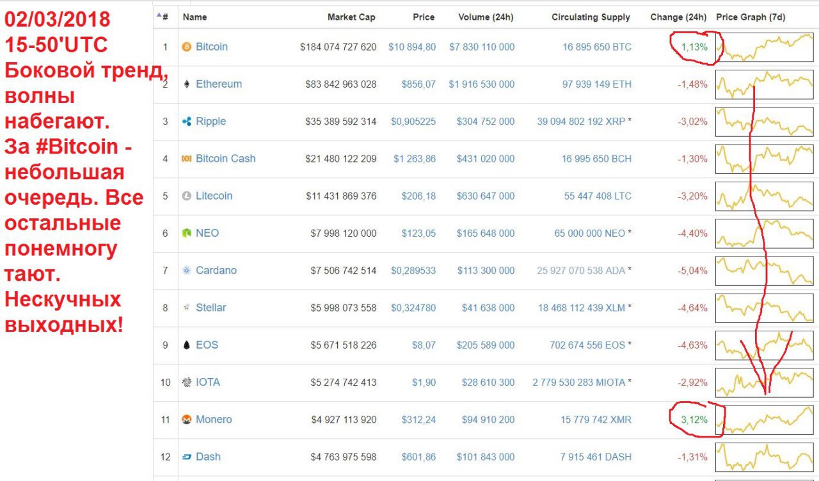Click Litecoin volume $630 647 000
The image size is (819, 481).
click(x=486, y=196)
